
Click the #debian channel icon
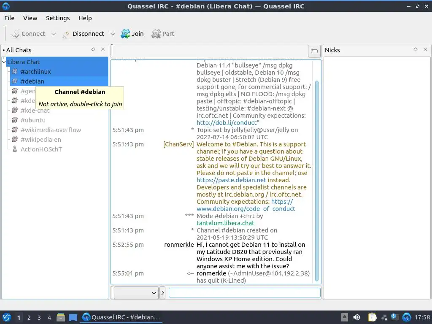15,81
